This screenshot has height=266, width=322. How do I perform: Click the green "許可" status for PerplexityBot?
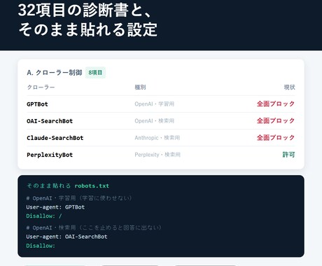pyautogui.click(x=289, y=155)
